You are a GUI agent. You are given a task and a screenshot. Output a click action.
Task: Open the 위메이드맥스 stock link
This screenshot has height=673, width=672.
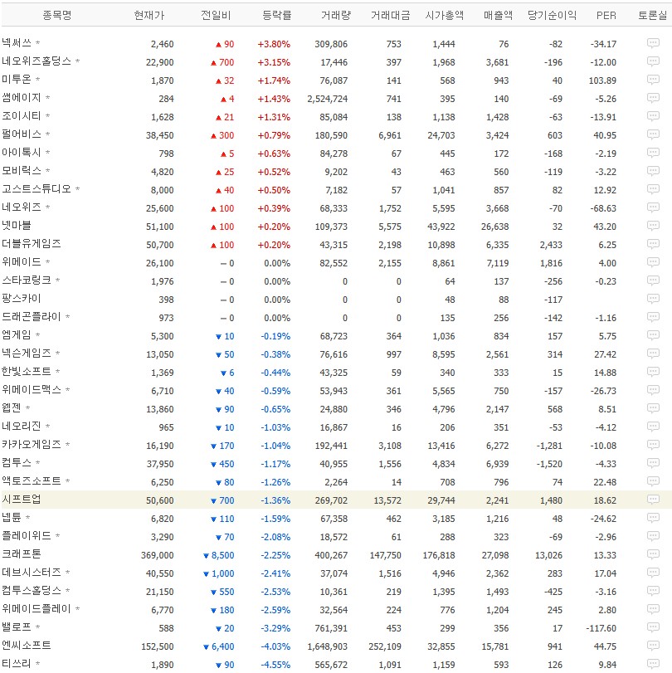pyautogui.click(x=32, y=390)
